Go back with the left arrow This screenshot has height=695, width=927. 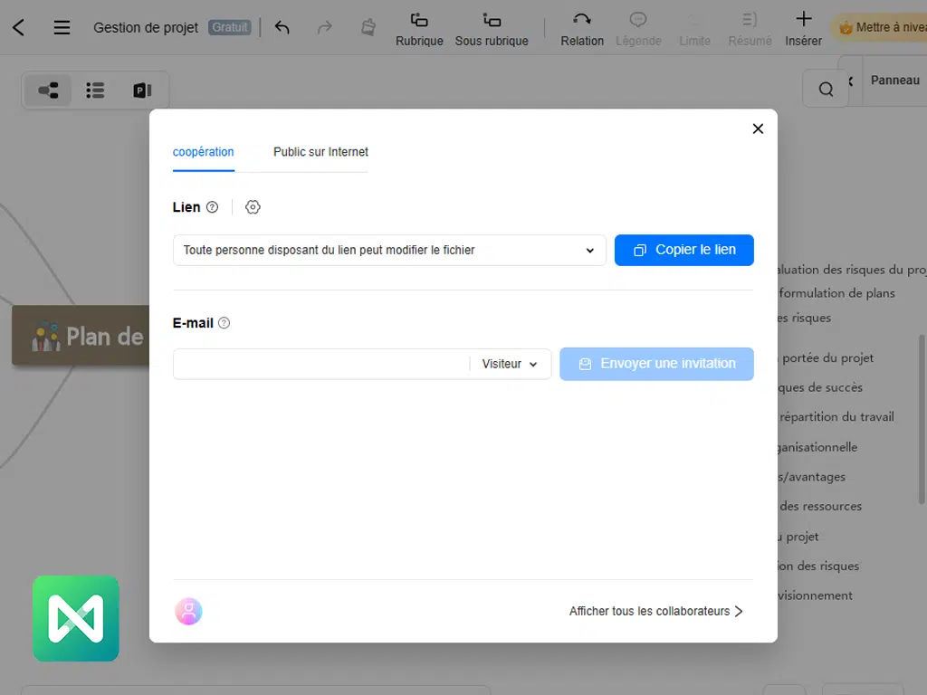point(18,27)
